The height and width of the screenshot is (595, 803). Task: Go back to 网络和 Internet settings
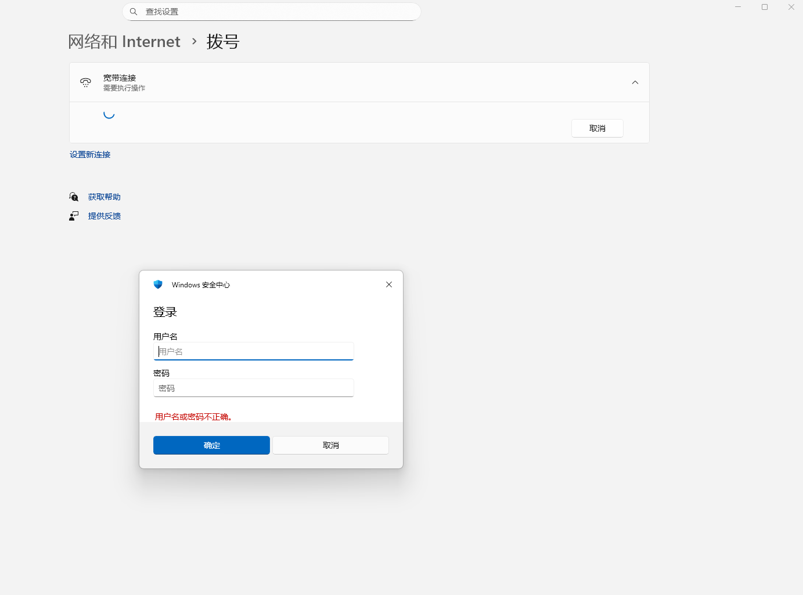(124, 41)
